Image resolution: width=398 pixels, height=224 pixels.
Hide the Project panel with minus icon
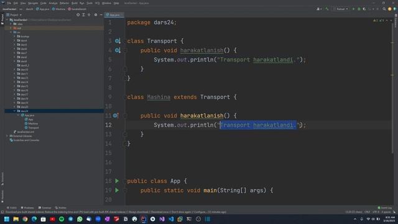pyautogui.click(x=101, y=15)
